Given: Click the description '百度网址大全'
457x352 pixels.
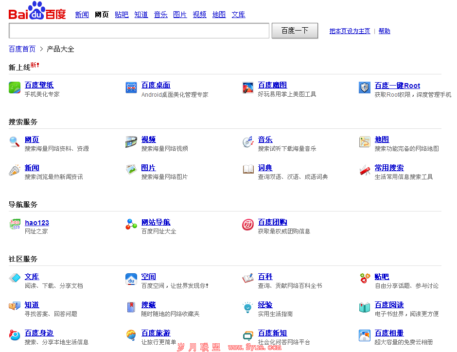Looking at the screenshot, I should 159,231.
